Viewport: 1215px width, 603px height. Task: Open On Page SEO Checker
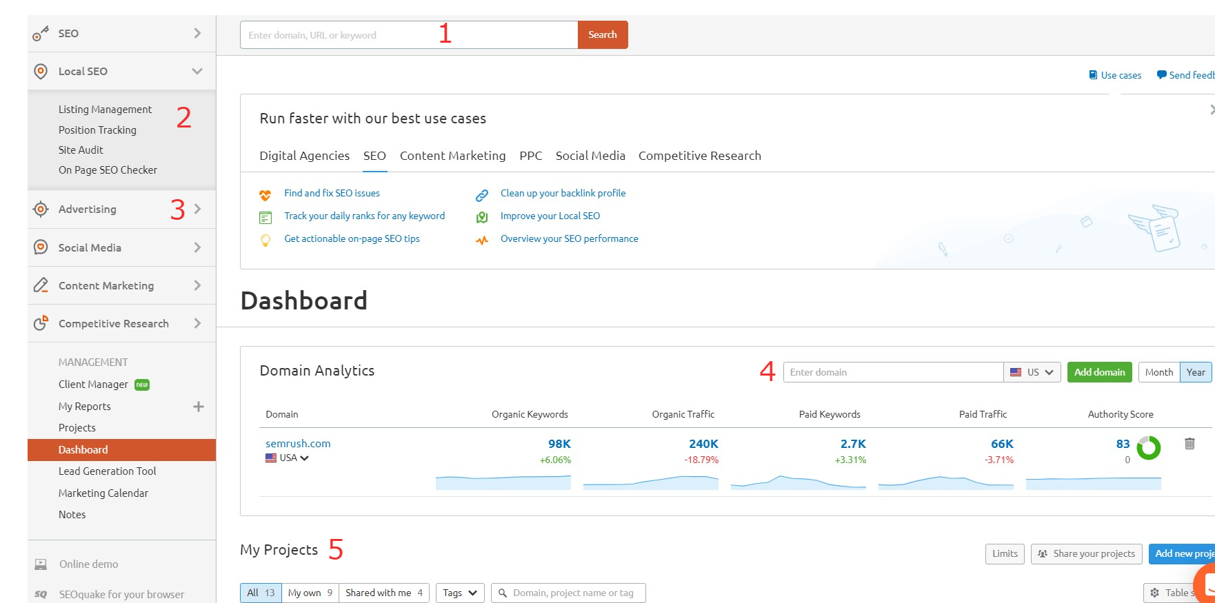coord(108,170)
